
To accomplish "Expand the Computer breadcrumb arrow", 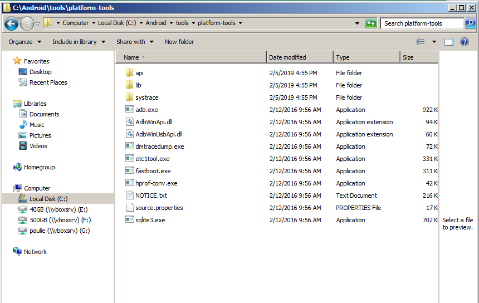I will 94,23.
